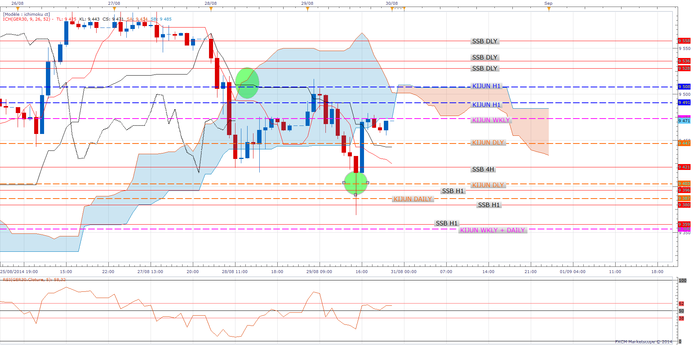699x345 pixels.
Task: Click the 9 421 red price tag
Action: tap(684, 167)
